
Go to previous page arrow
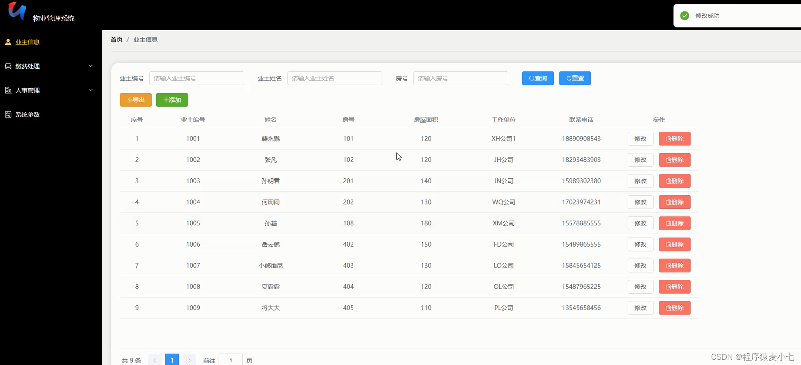[154, 360]
